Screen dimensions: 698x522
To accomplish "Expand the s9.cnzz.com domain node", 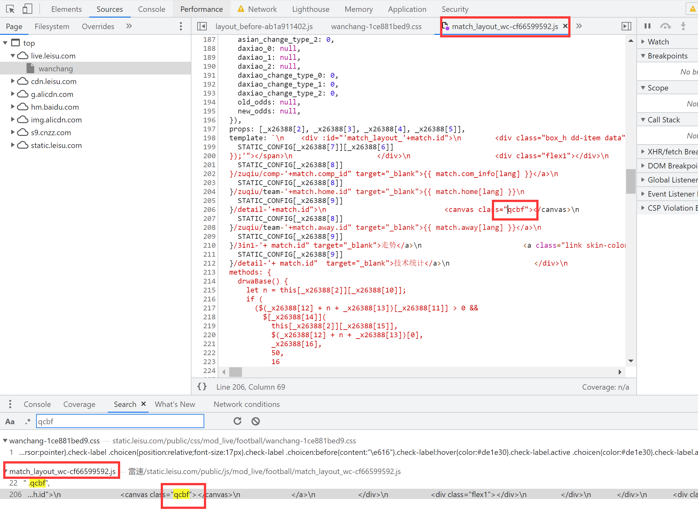I will (13, 132).
